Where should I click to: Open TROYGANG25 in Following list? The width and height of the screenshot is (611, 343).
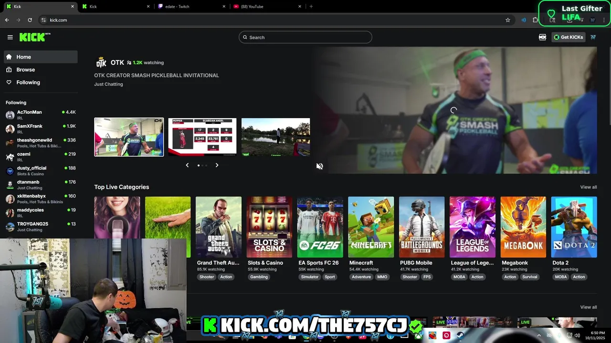click(41, 227)
